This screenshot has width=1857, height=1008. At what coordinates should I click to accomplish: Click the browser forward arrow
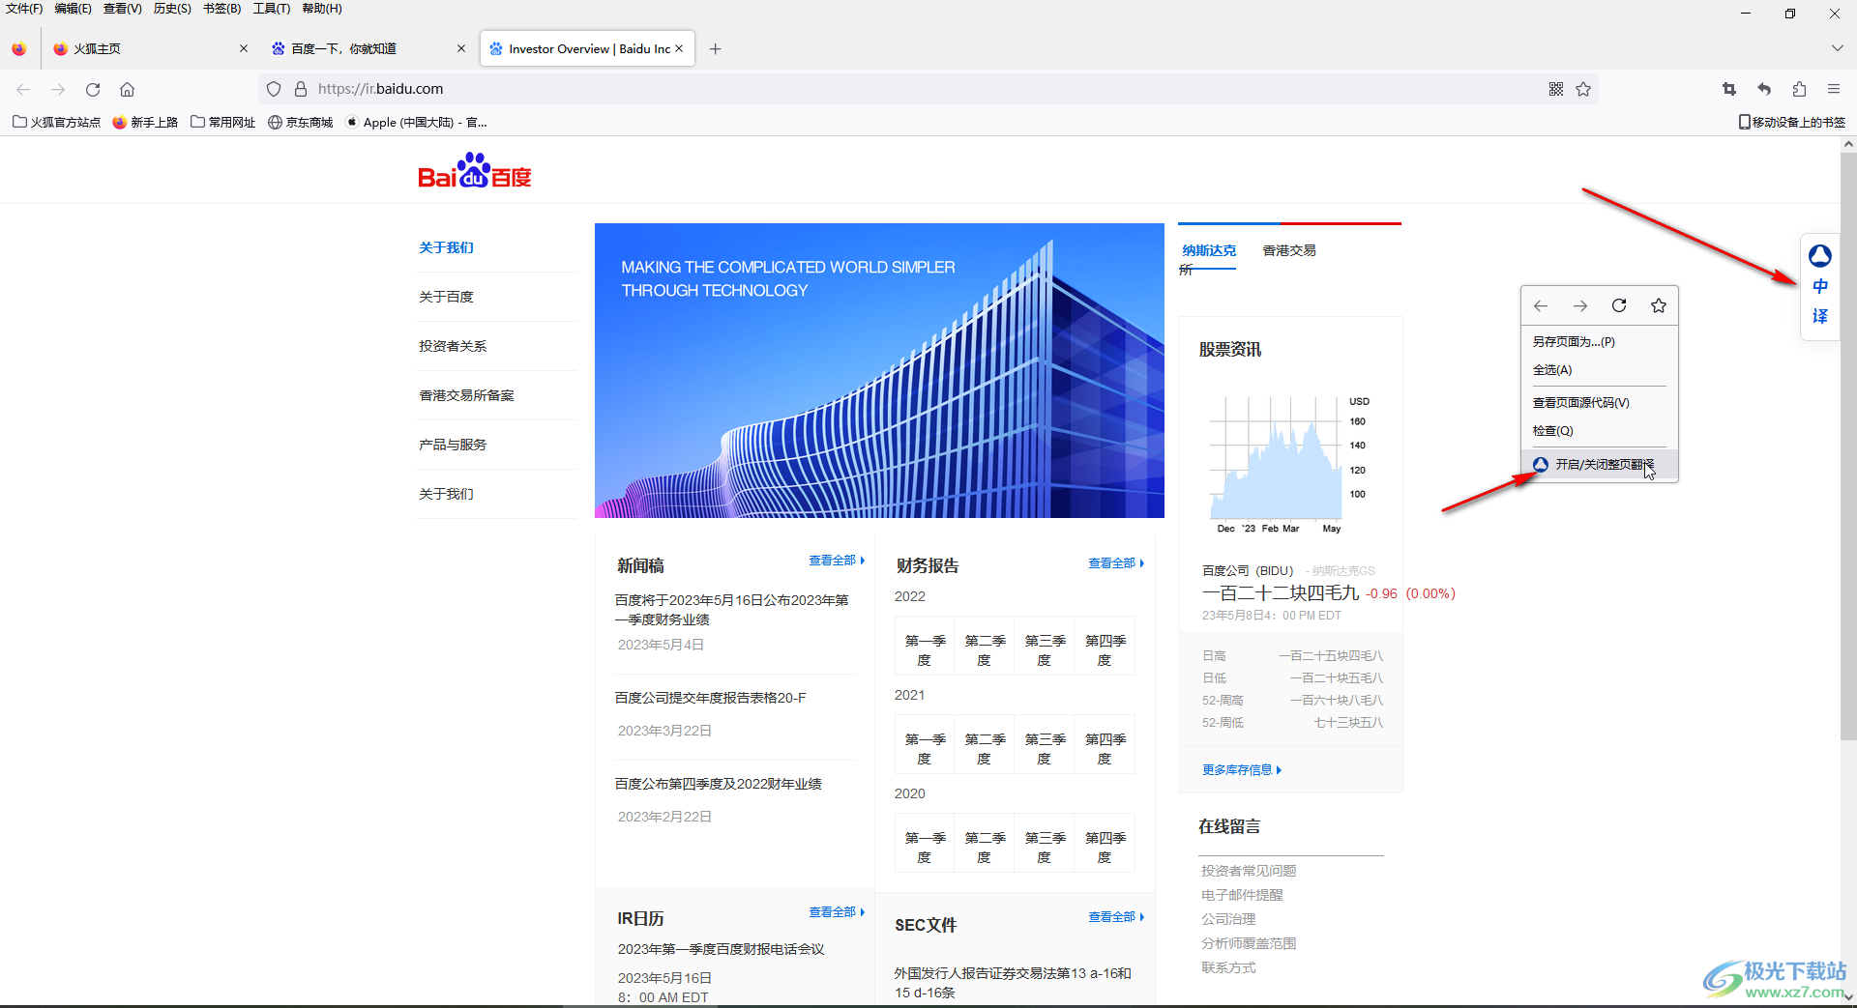(58, 89)
